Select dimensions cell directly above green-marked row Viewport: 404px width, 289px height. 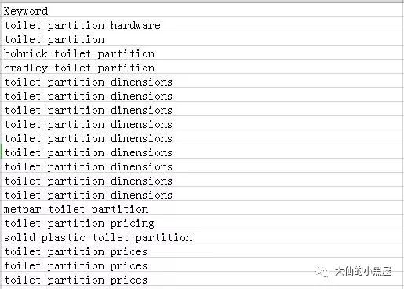tap(202, 137)
